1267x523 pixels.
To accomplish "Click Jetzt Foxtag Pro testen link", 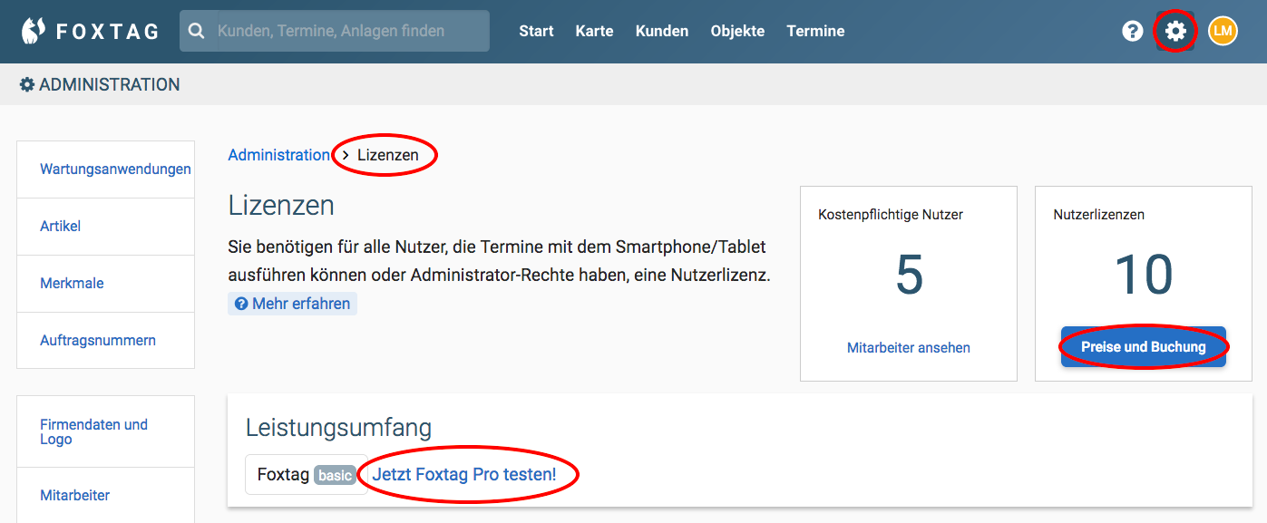I will 464,474.
